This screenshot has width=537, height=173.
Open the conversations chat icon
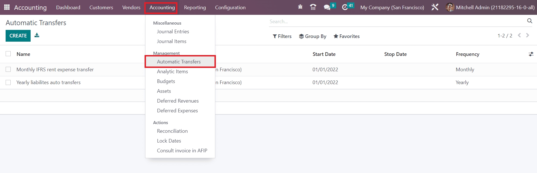327,7
